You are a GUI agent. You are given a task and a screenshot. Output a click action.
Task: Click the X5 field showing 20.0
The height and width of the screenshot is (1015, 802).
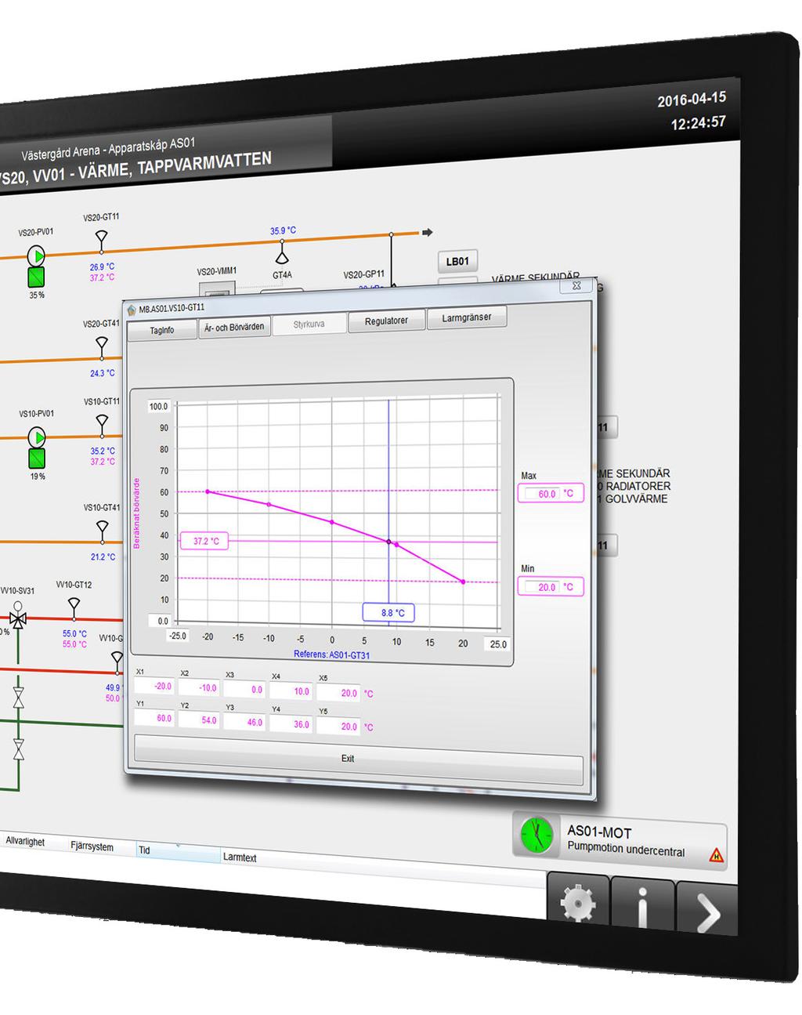click(339, 693)
